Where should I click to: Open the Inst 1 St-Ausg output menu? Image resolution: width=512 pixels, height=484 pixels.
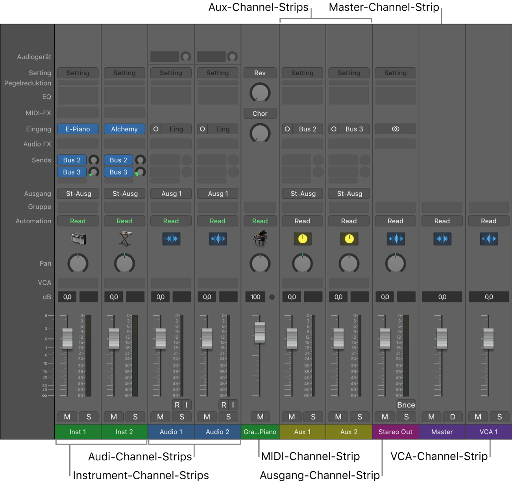(78, 193)
